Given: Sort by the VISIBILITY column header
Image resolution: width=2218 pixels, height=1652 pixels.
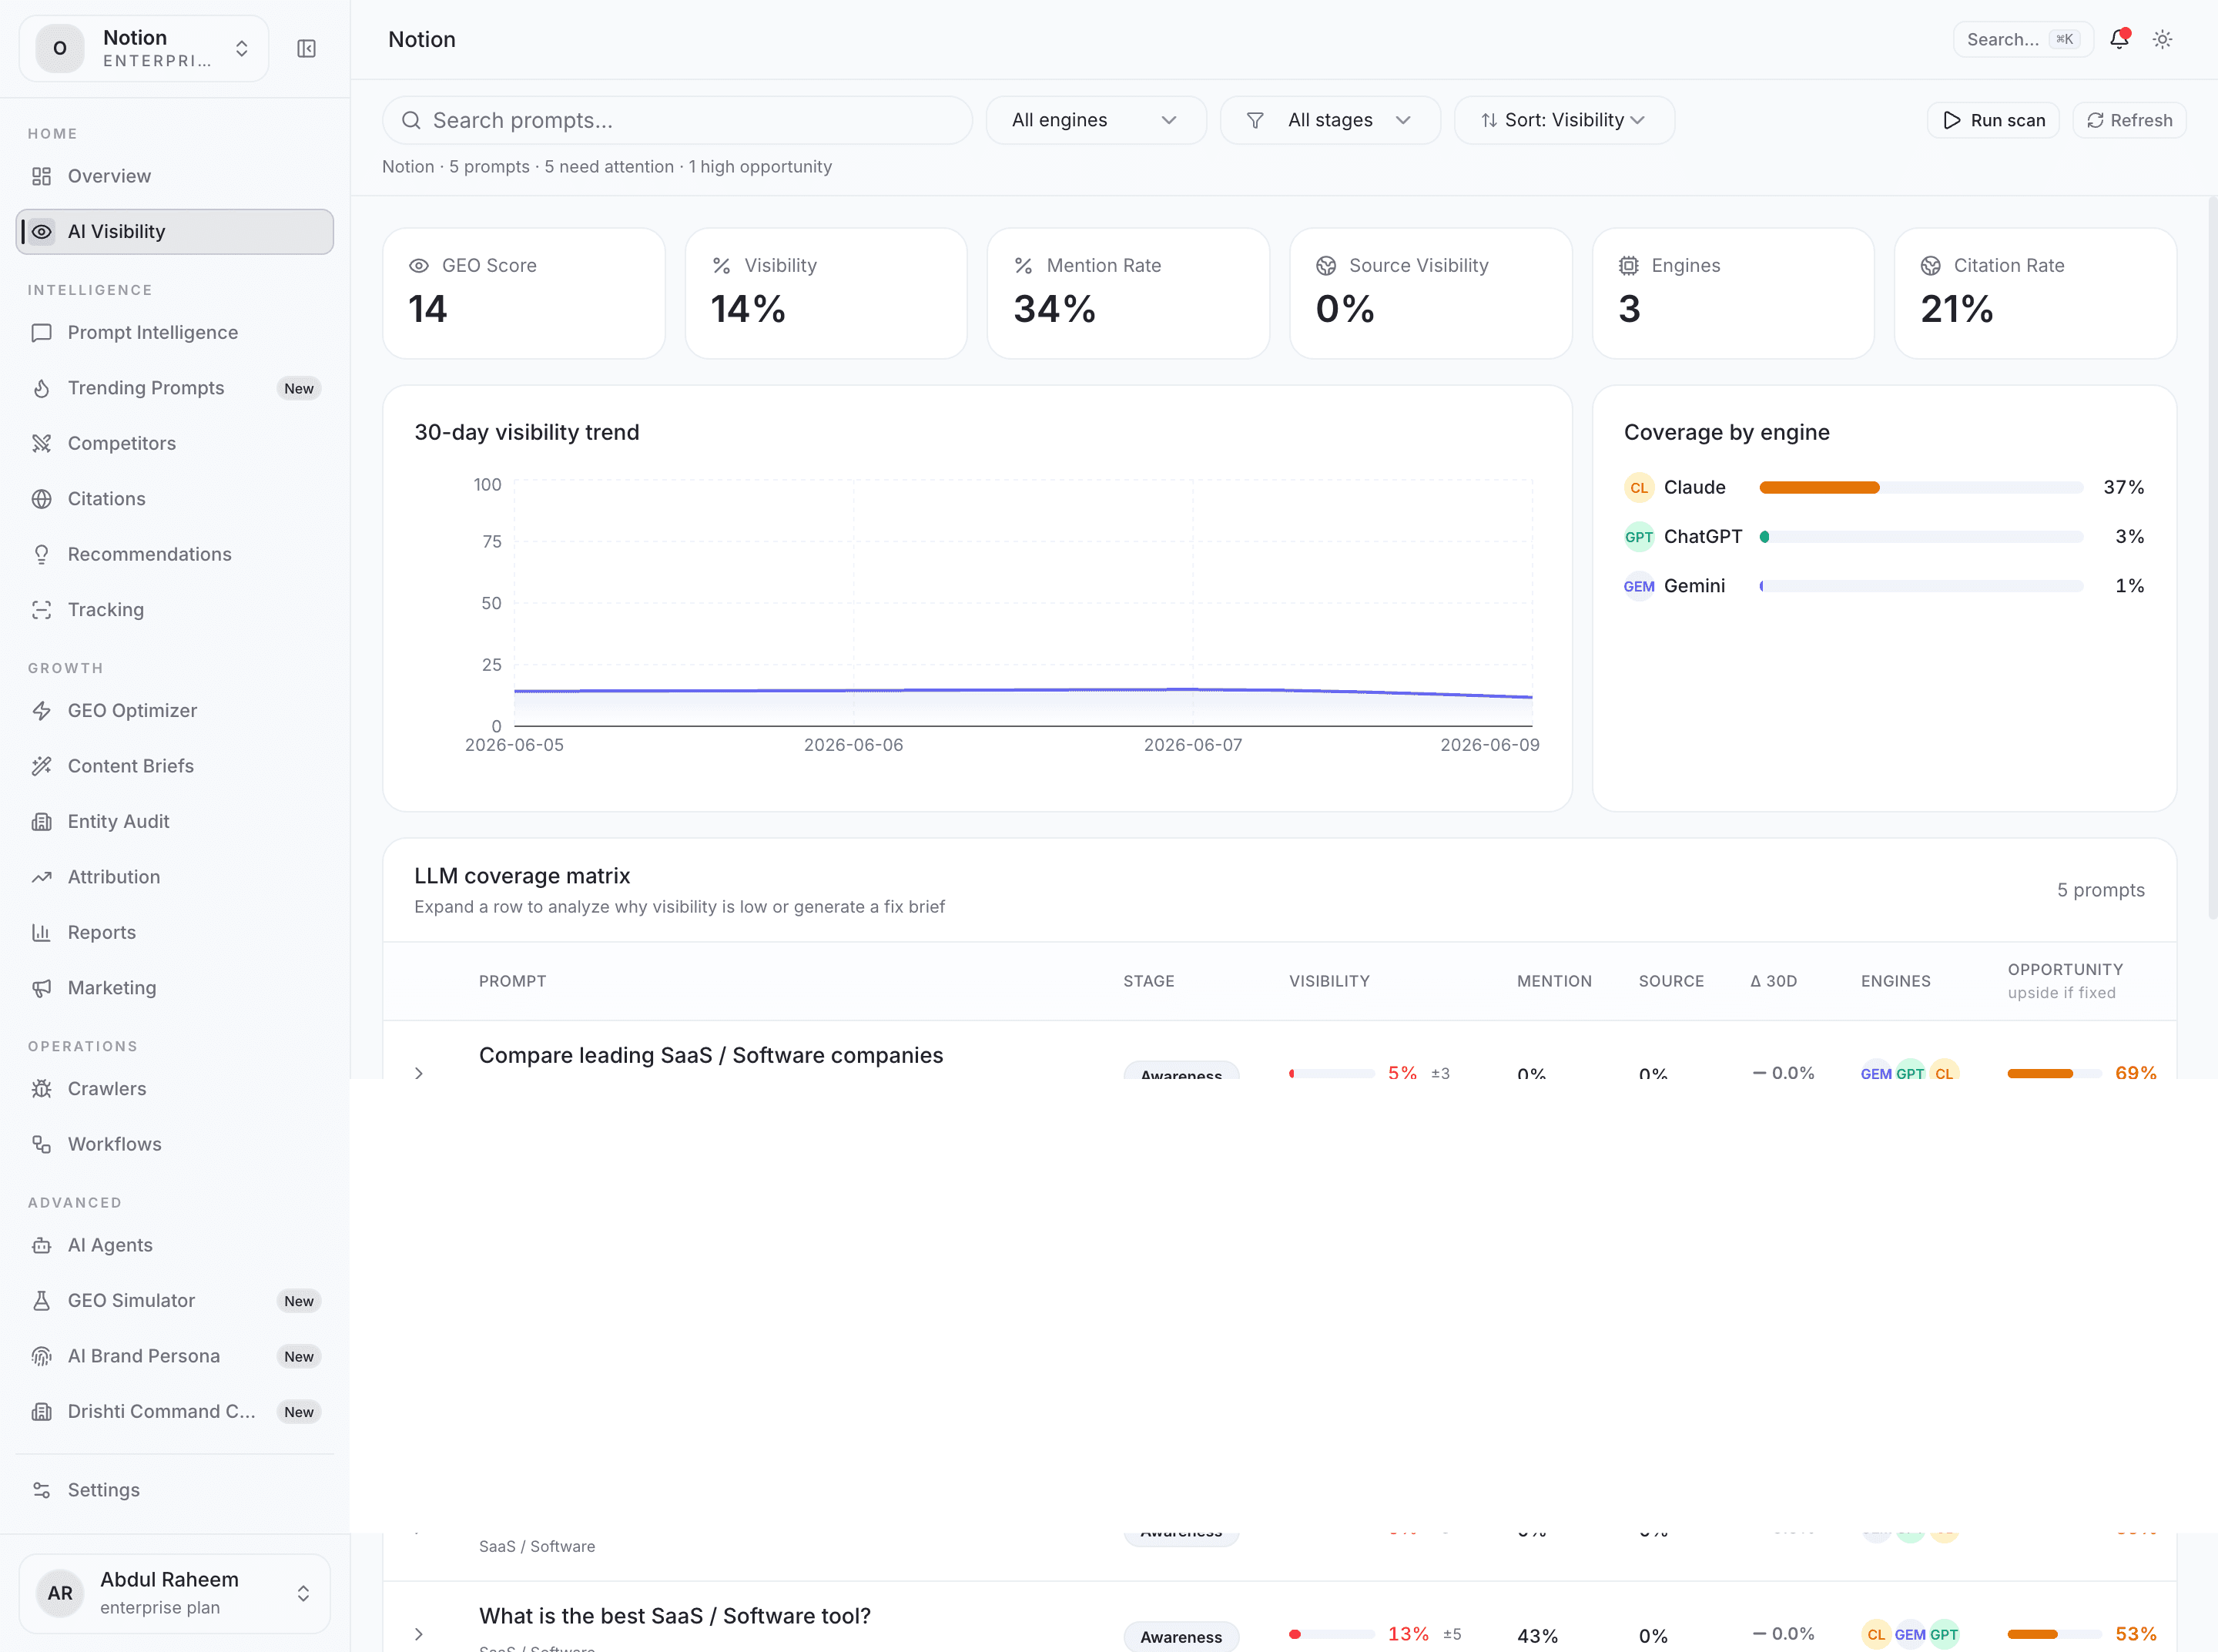Looking at the screenshot, I should tap(1329, 981).
